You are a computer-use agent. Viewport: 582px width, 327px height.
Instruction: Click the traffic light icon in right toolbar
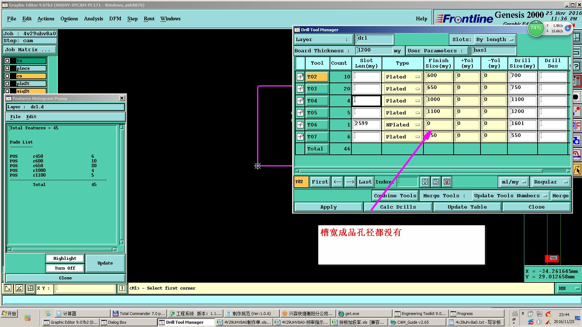[577, 81]
